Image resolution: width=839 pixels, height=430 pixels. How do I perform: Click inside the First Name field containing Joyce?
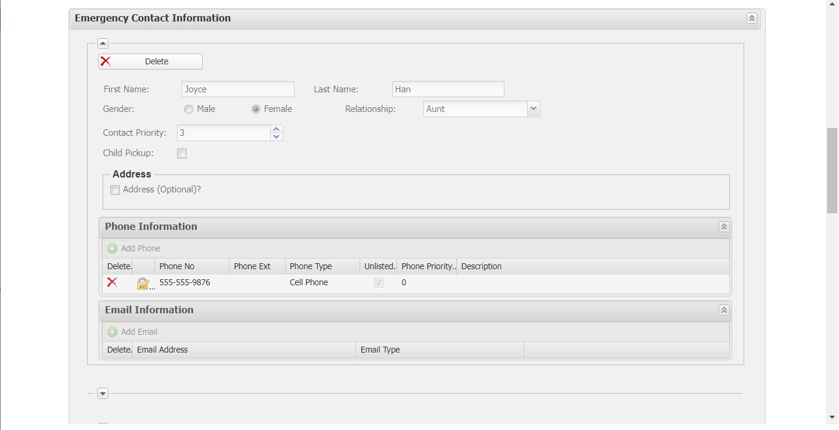tap(237, 89)
